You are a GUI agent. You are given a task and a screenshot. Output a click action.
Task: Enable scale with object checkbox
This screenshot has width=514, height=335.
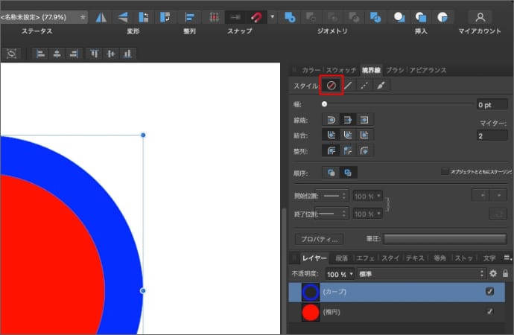(x=445, y=171)
